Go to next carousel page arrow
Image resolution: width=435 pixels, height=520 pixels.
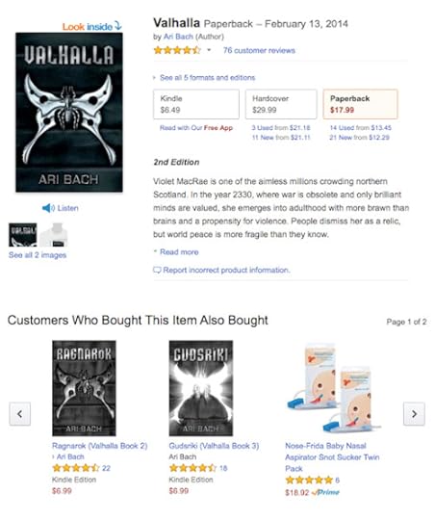[x=414, y=413]
